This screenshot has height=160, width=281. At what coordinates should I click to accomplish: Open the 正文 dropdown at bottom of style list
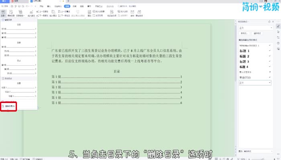(269, 82)
